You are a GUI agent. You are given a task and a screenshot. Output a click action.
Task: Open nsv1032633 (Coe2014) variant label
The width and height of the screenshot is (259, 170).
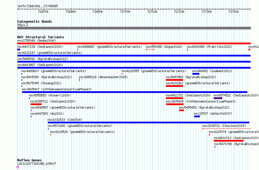65,120
